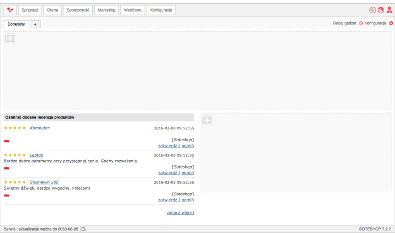The width and height of the screenshot is (395, 233).
Task: Approve the Laptop review with zatwierdź
Action: [x=168, y=173]
